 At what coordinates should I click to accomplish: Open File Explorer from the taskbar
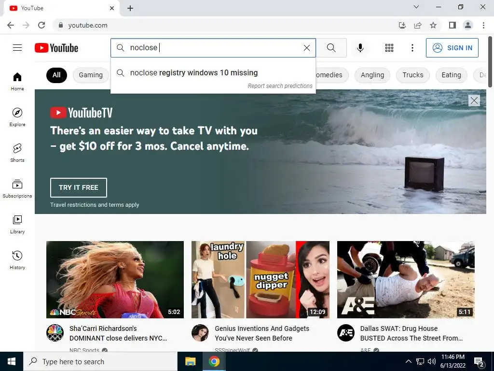tap(190, 361)
